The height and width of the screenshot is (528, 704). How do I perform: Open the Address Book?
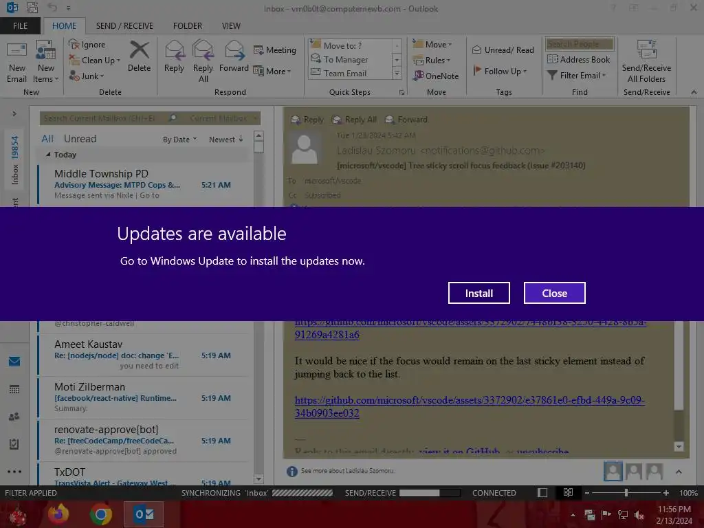coord(578,59)
